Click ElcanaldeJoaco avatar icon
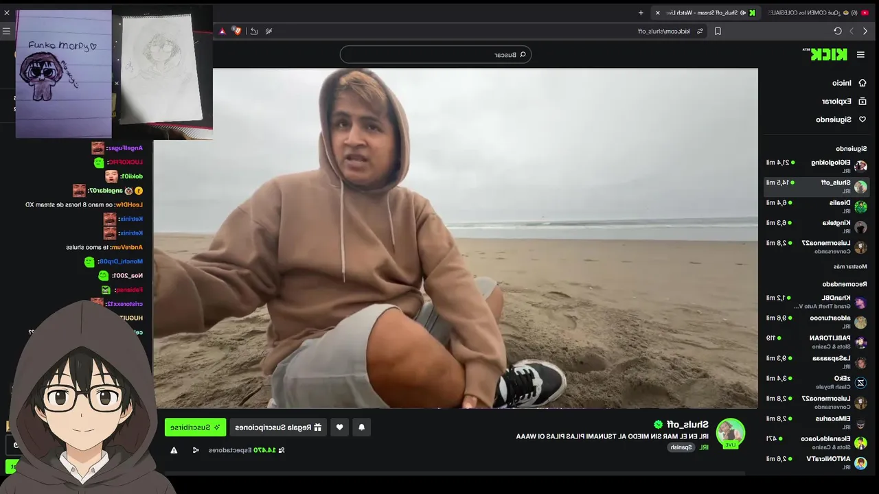 pyautogui.click(x=860, y=443)
